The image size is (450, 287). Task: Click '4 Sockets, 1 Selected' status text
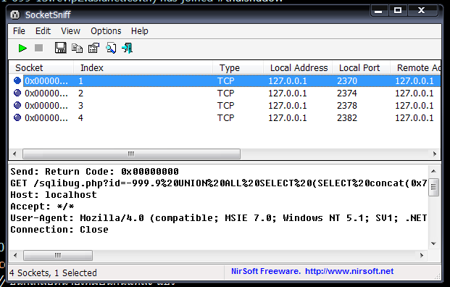(x=53, y=273)
